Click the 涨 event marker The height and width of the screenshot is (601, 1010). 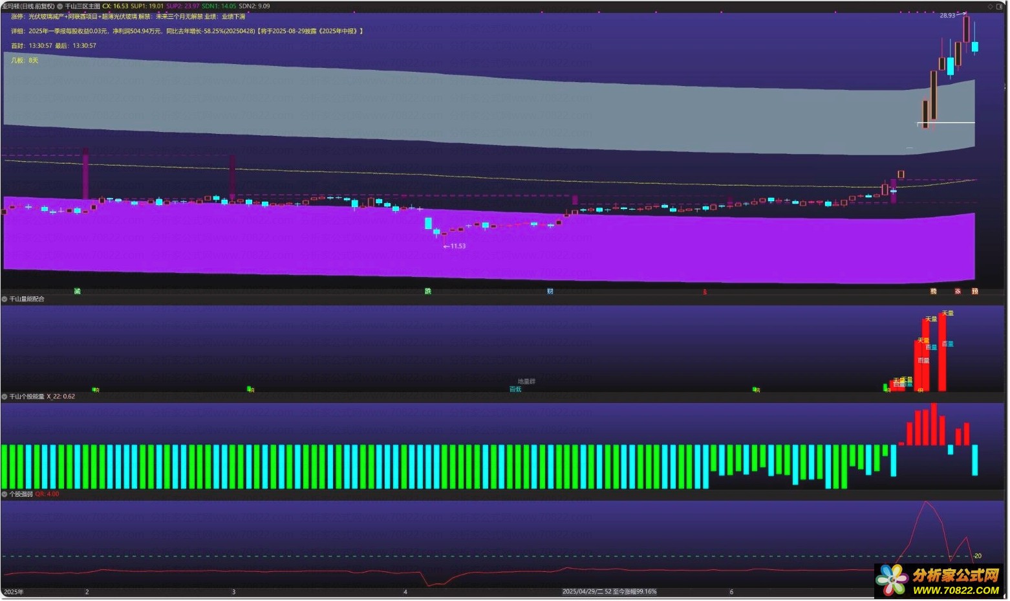pyautogui.click(x=958, y=292)
